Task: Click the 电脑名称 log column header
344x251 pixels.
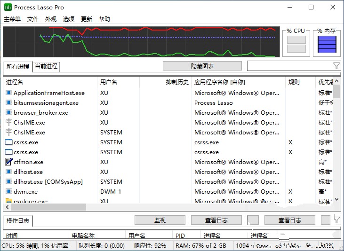Action: click(x=97, y=235)
